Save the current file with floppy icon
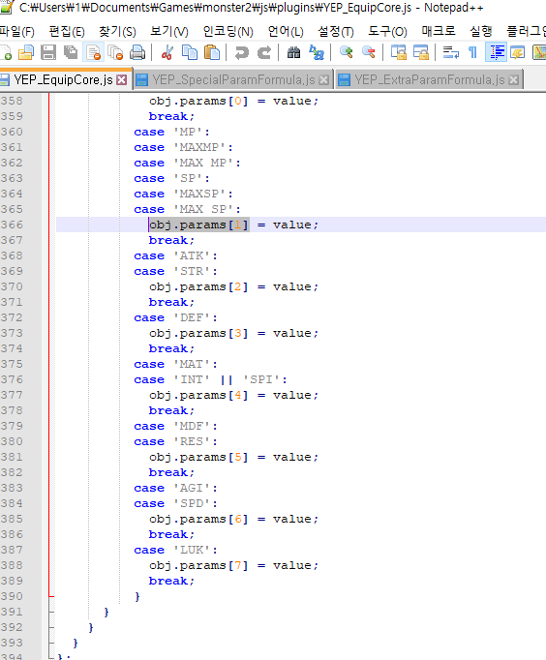Screen dimensions: 546x660 point(48,52)
